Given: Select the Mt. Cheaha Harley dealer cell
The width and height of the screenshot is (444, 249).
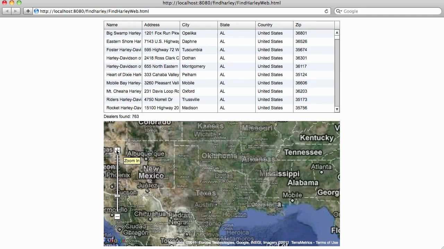Looking at the screenshot, I should click(123, 91).
